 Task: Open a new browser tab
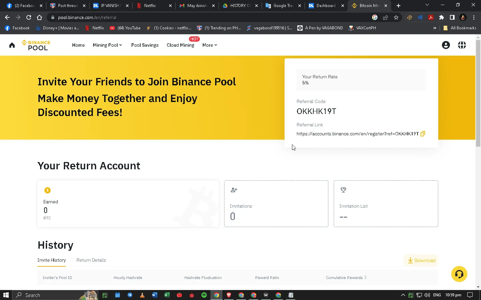398,5
